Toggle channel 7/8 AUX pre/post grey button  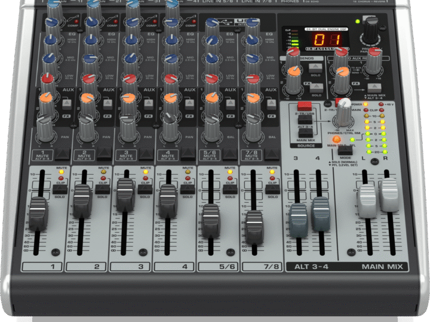tap(271, 103)
